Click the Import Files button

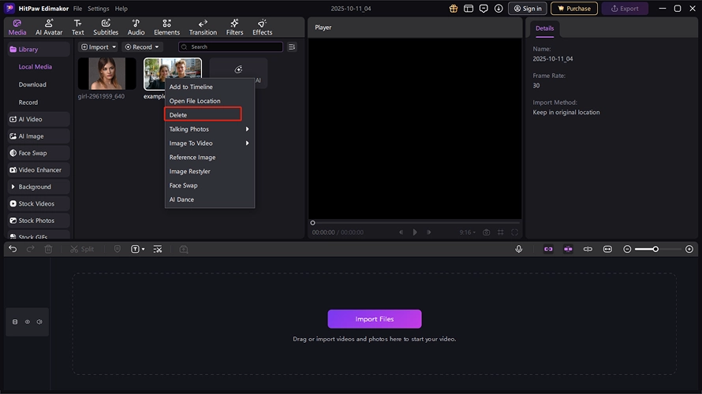point(375,319)
